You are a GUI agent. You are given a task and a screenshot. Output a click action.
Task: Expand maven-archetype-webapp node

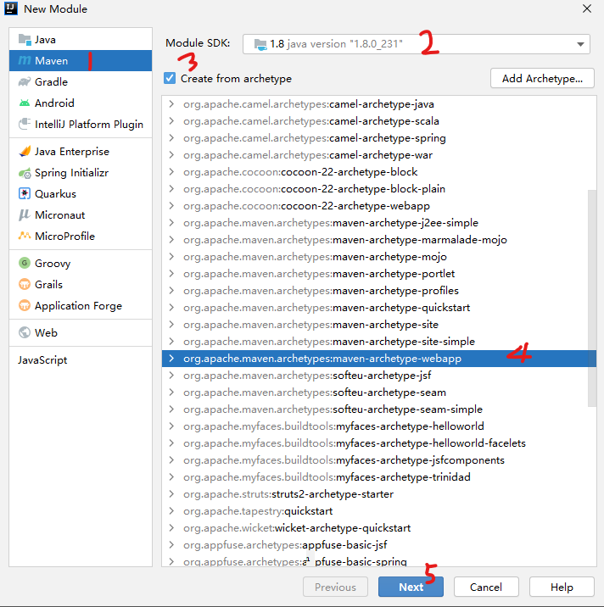[171, 359]
